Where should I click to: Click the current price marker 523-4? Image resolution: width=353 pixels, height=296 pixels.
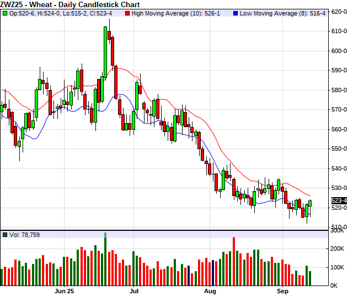pos(339,201)
